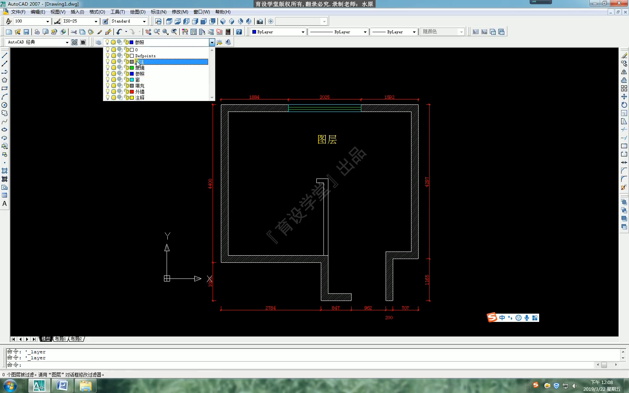Open the file explorer taskbar button
This screenshot has width=629, height=393.
[85, 386]
